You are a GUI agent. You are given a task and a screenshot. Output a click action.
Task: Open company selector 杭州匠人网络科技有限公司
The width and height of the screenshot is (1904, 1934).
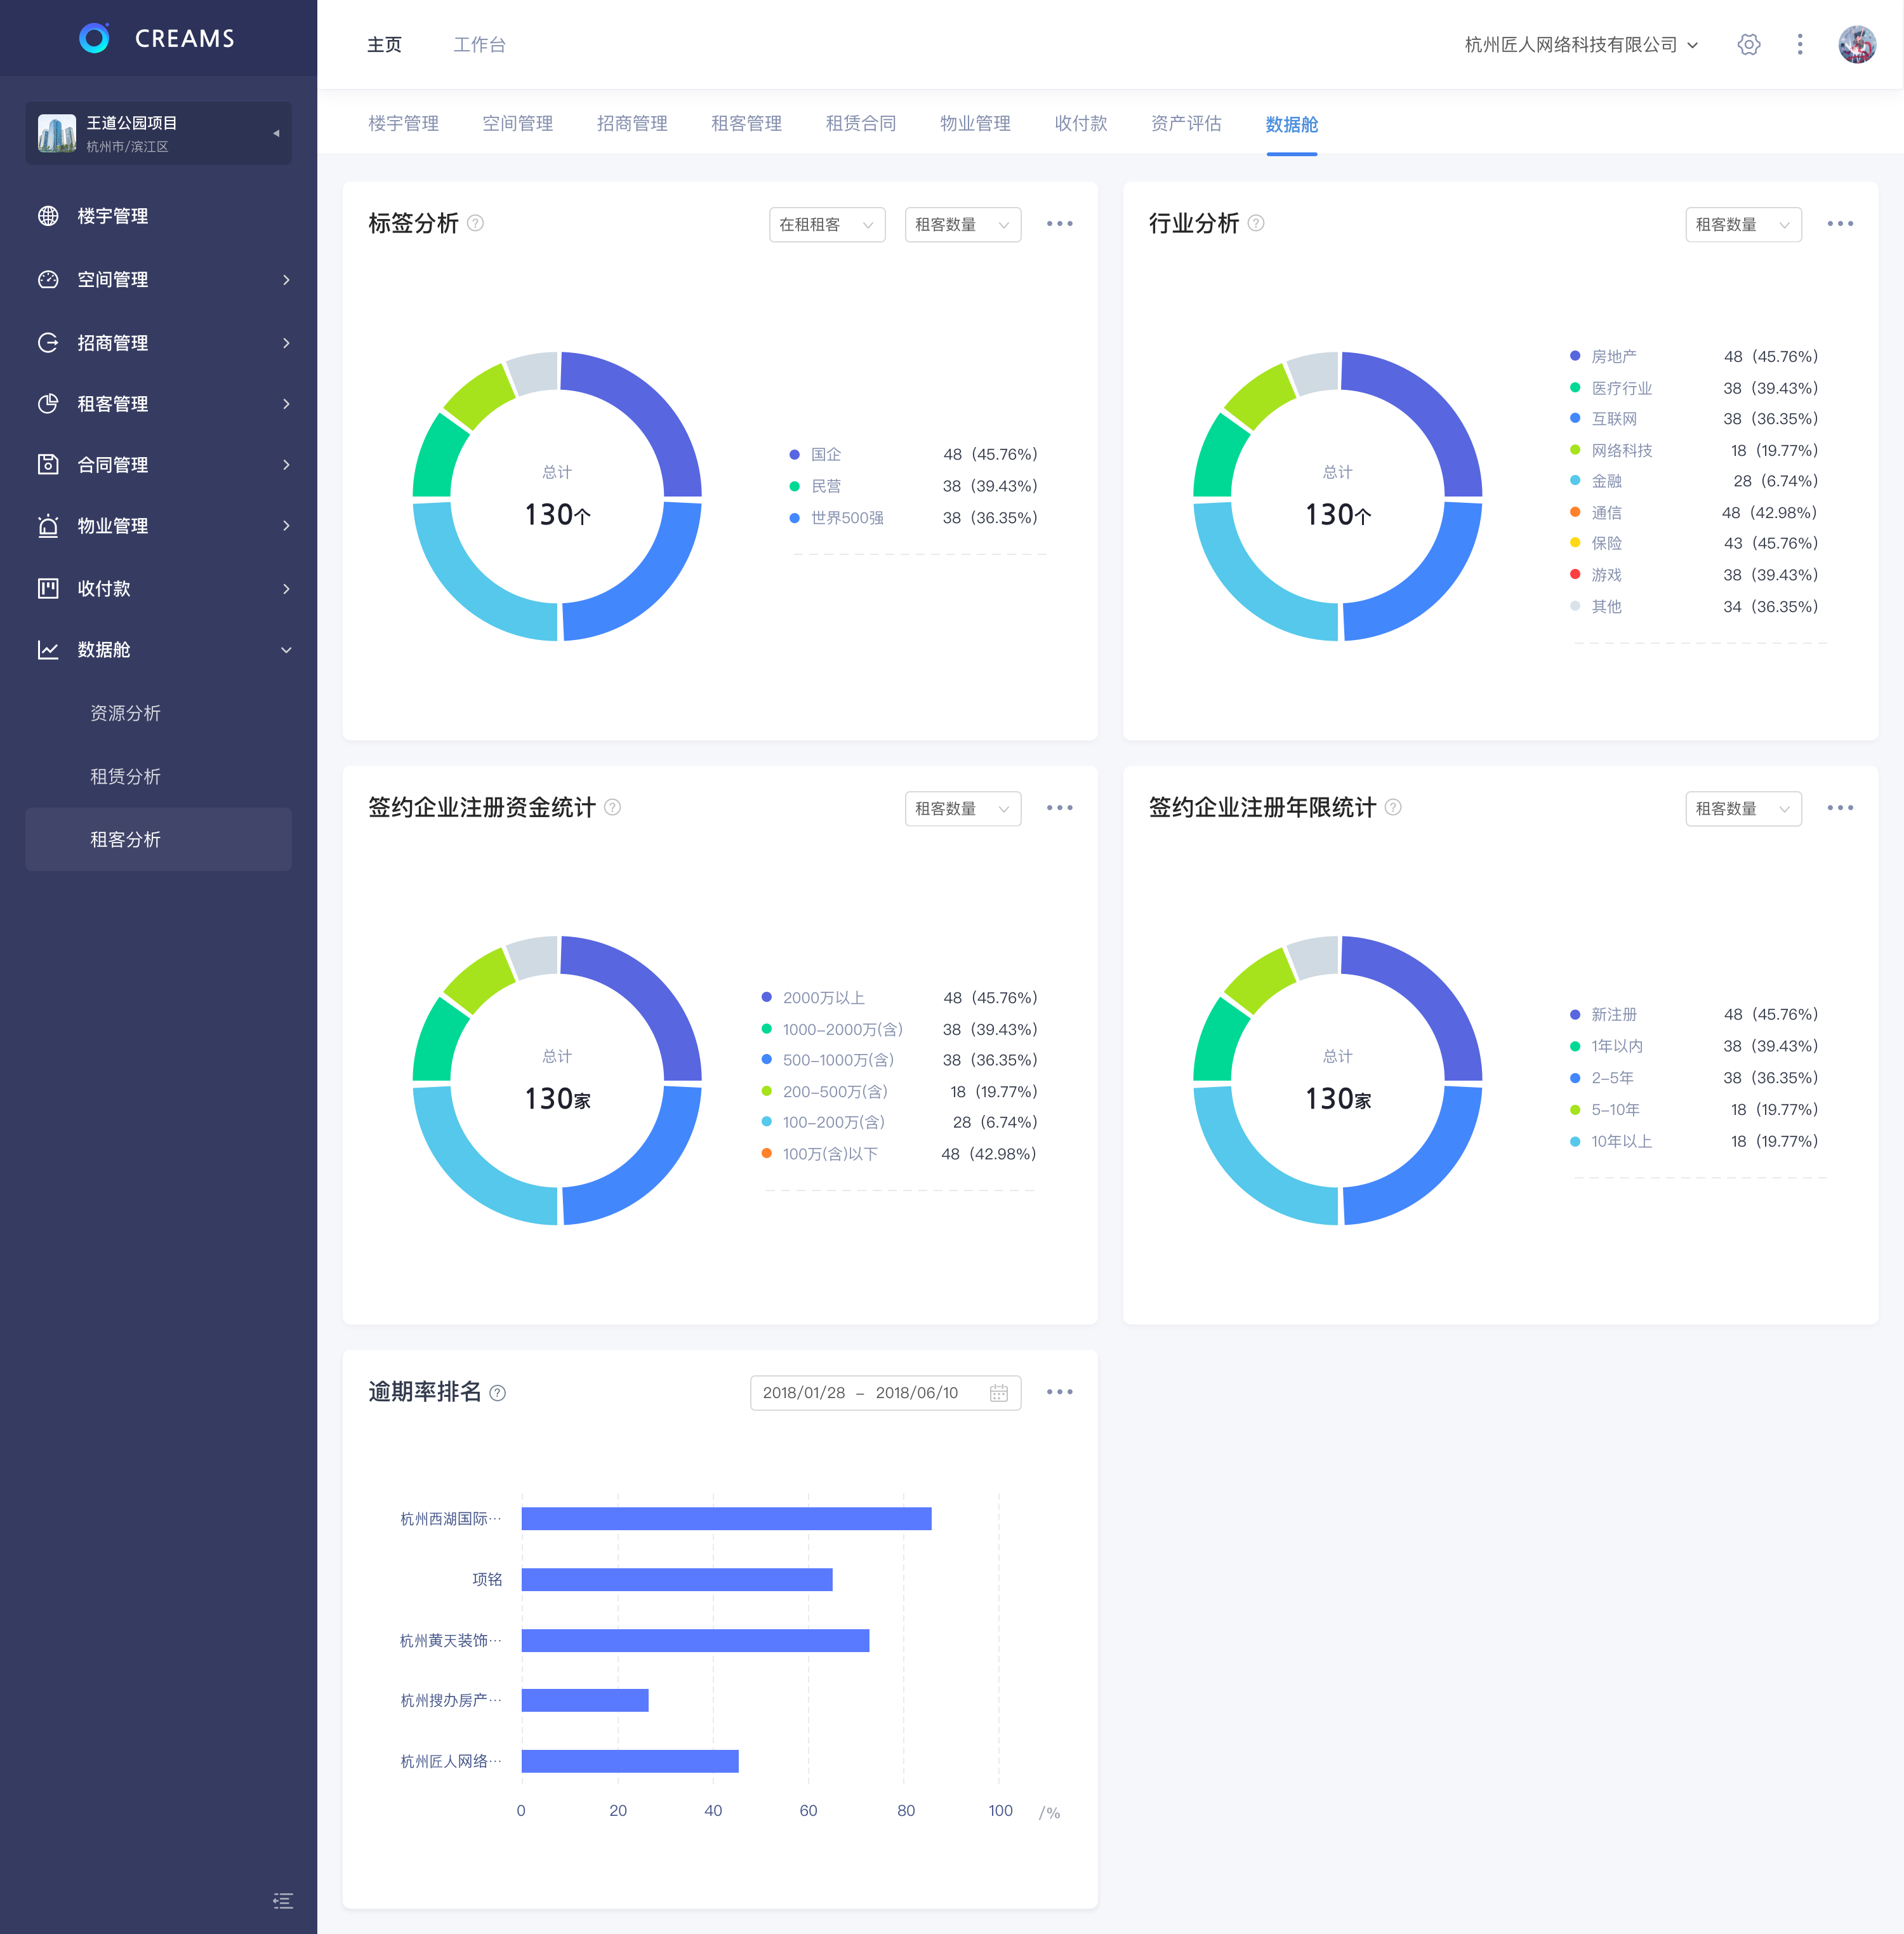coord(1581,45)
